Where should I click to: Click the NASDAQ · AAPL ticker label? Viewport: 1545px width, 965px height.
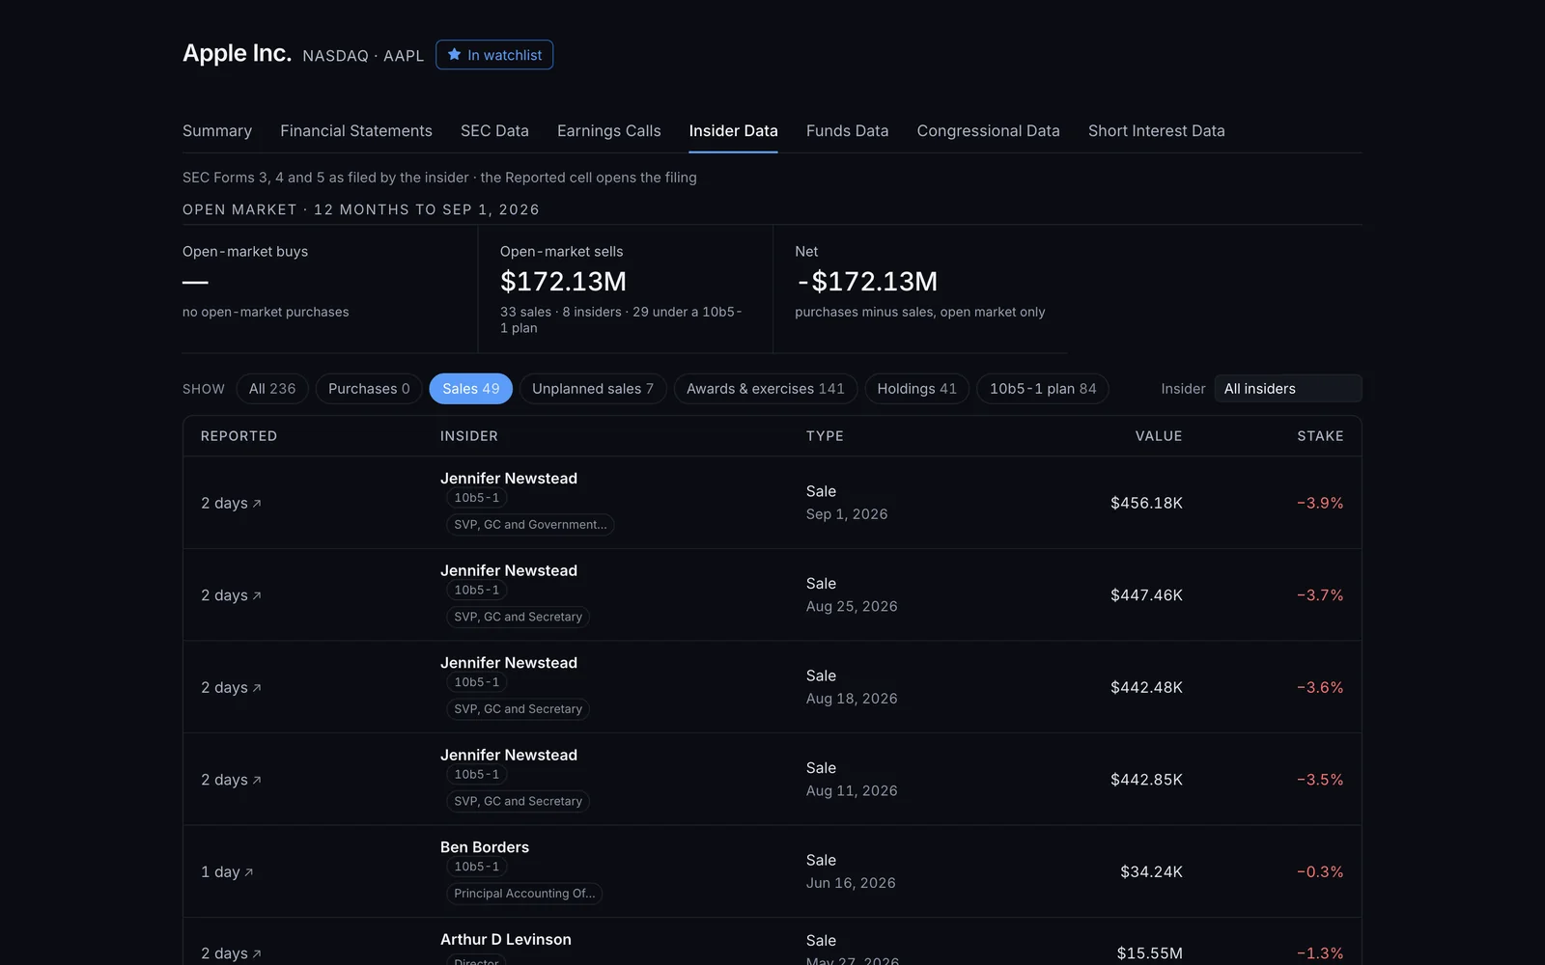pyautogui.click(x=363, y=56)
